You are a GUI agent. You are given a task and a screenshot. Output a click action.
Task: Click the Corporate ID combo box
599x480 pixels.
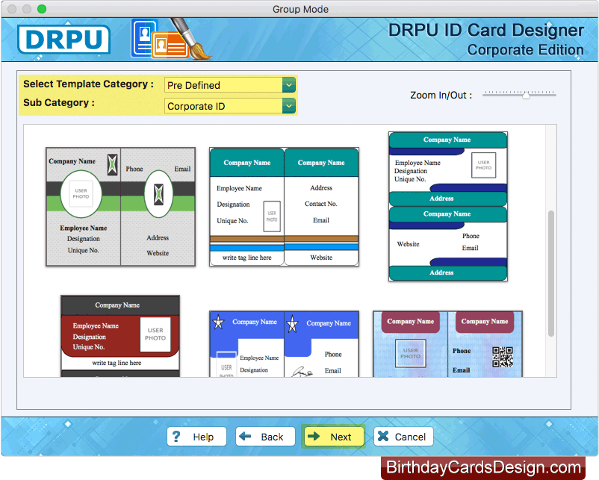point(230,106)
